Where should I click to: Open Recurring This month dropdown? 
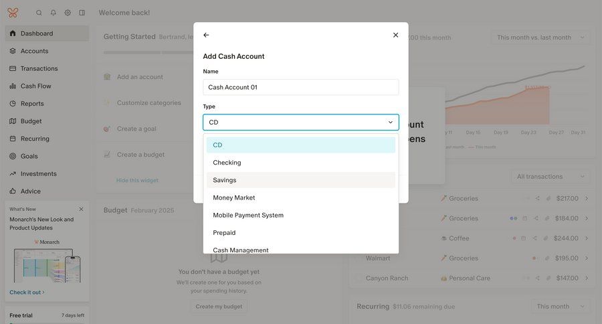click(561, 307)
